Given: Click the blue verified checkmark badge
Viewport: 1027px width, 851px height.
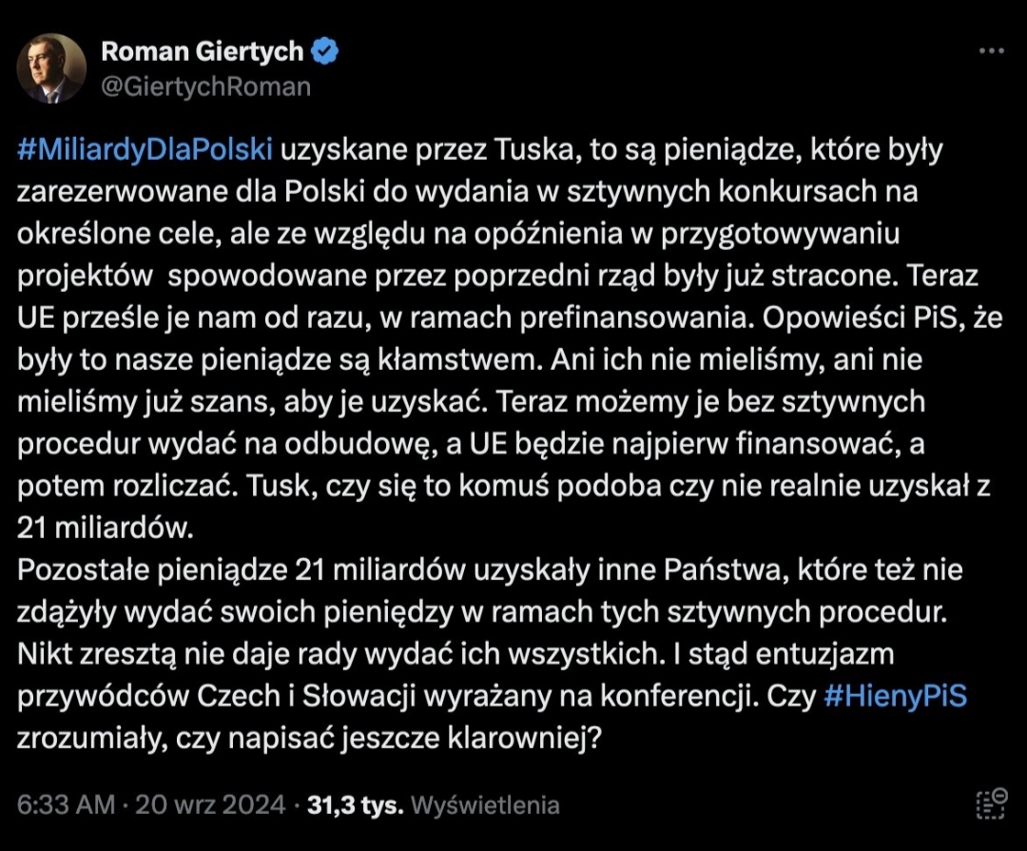Looking at the screenshot, I should click(x=325, y=51).
